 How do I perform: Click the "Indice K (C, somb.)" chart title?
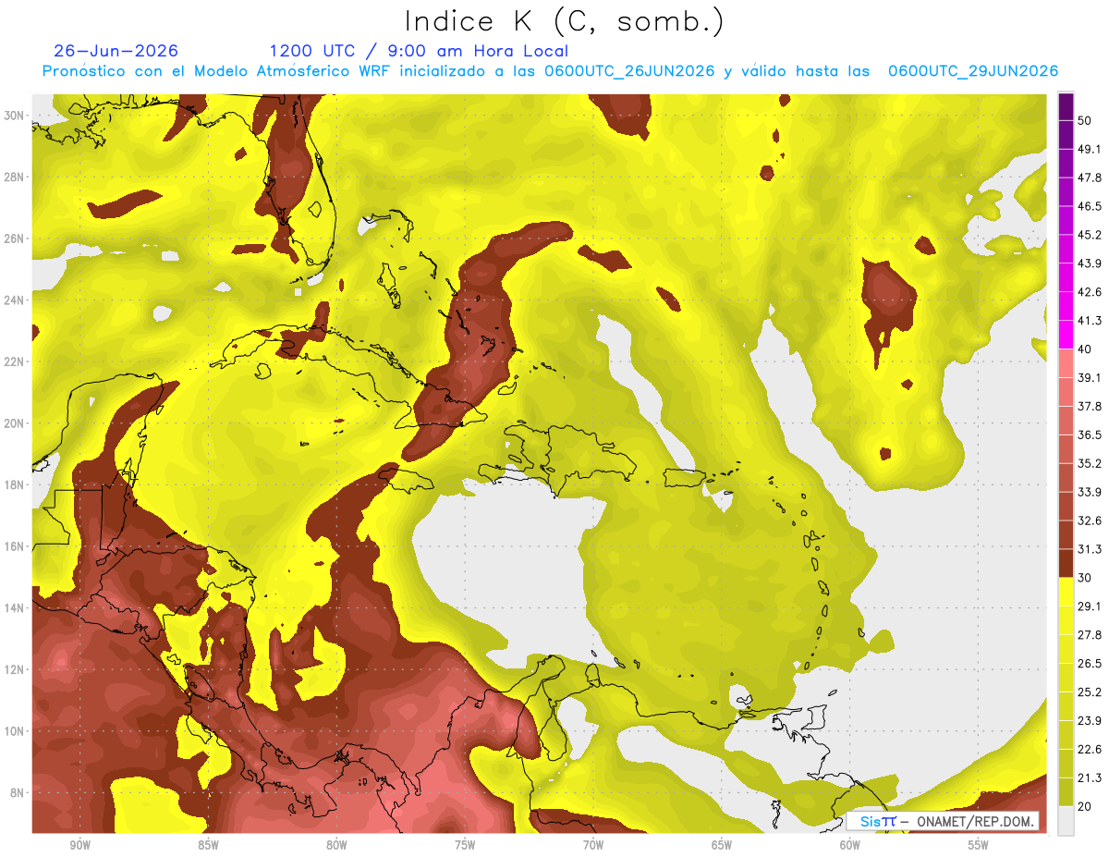(564, 21)
